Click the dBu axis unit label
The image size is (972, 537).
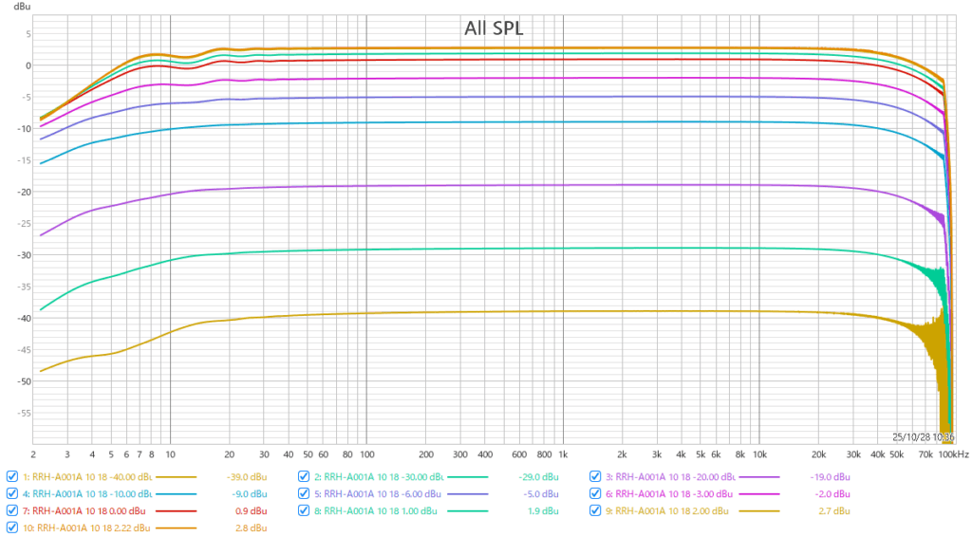pos(21,7)
